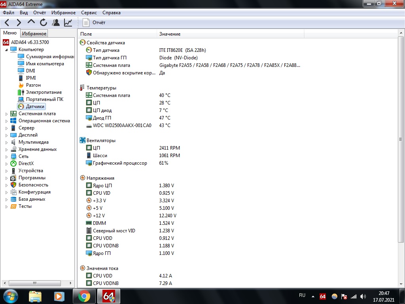
Task: Click the RU language indicator
Action: 302,295
